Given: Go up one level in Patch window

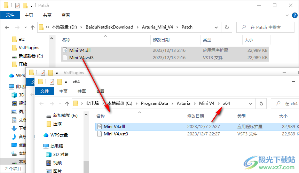Looking at the screenshot, I should 33,27.
